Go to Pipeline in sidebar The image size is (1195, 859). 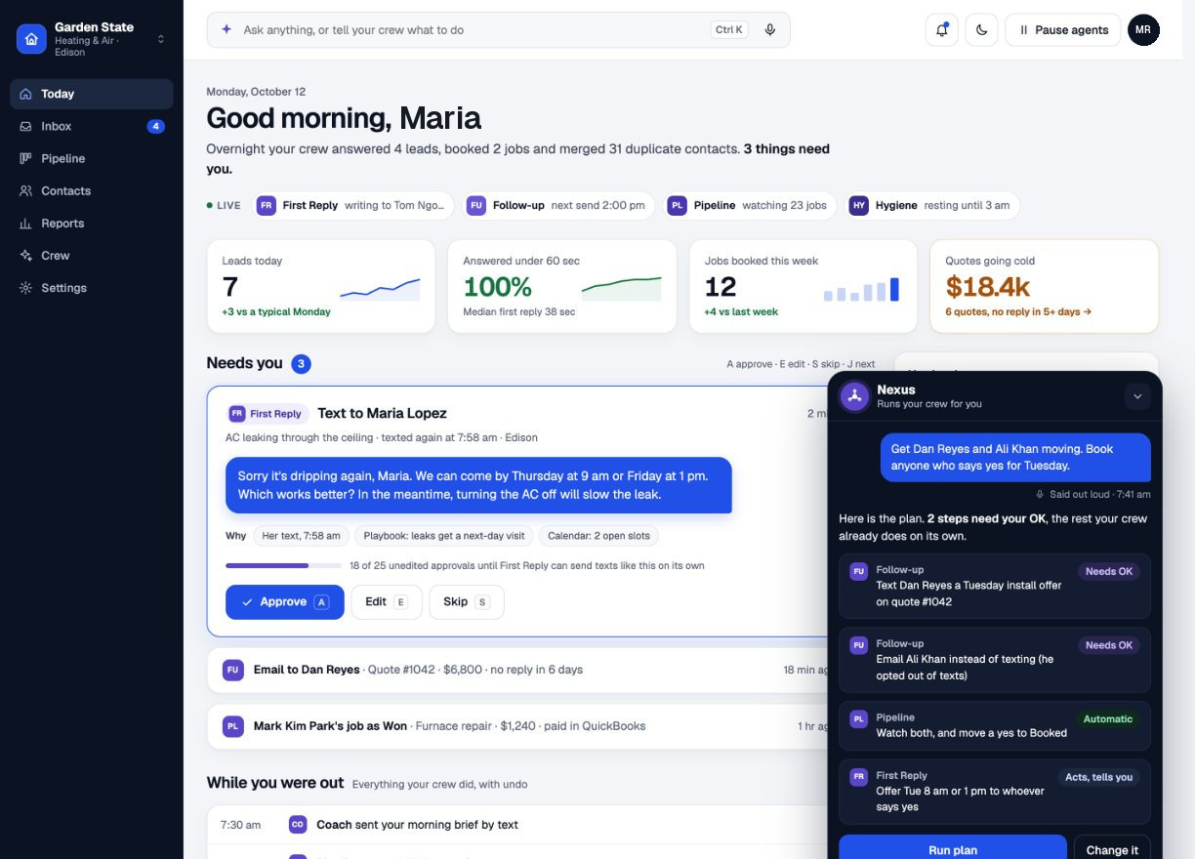(92, 158)
